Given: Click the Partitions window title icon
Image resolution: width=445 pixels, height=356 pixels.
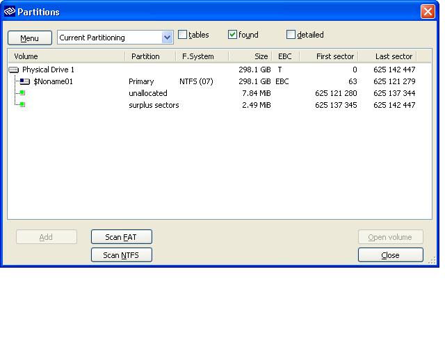Looking at the screenshot, I should (x=10, y=12).
